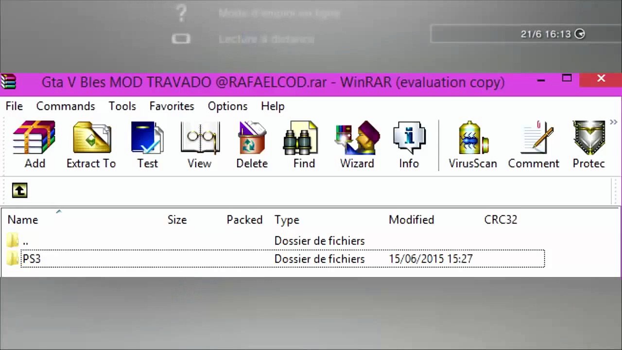The width and height of the screenshot is (622, 350).
Task: Click the Add toolbar icon
Action: coord(35,144)
